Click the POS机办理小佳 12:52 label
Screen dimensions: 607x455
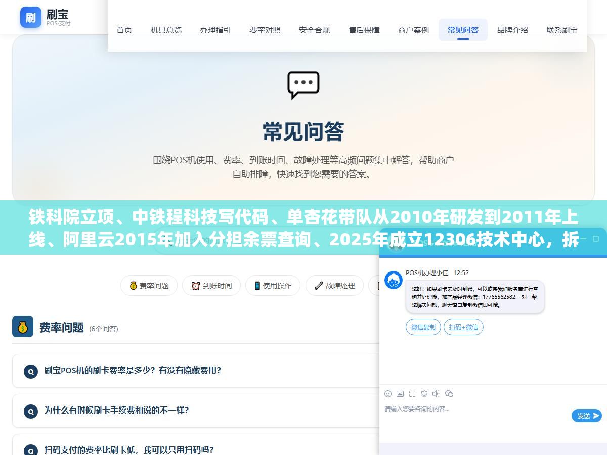coord(438,272)
